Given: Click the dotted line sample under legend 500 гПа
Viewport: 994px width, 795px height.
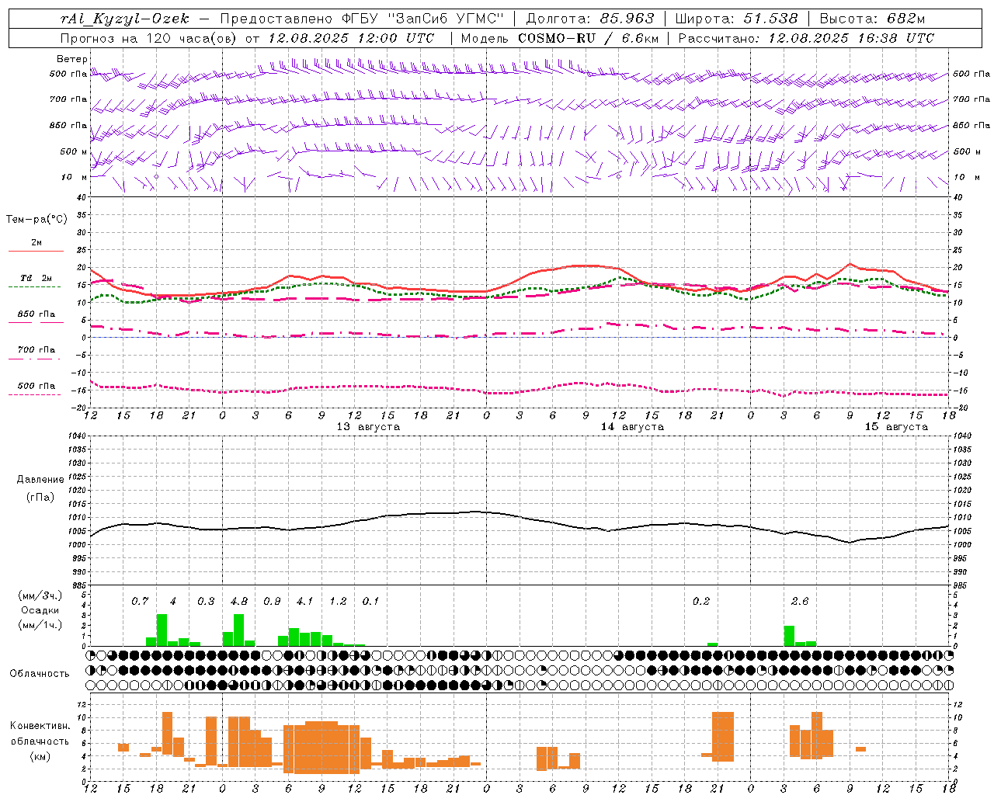Looking at the screenshot, I should (35, 395).
